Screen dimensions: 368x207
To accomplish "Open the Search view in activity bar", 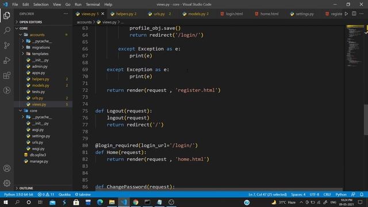I will 7,30.
